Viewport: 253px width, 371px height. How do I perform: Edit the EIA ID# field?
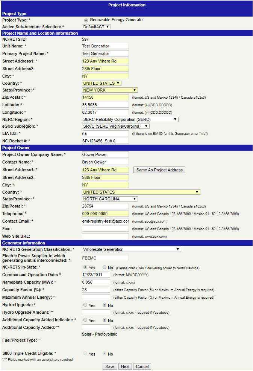105,133
